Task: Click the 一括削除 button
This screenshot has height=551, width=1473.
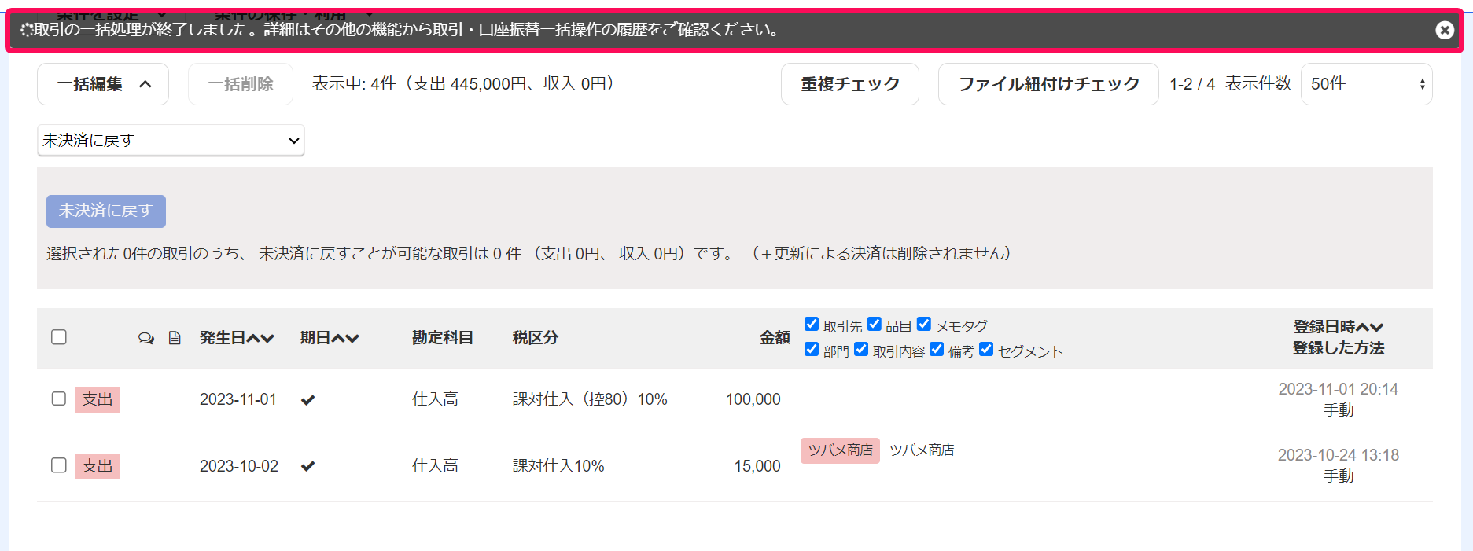Action: (x=241, y=84)
